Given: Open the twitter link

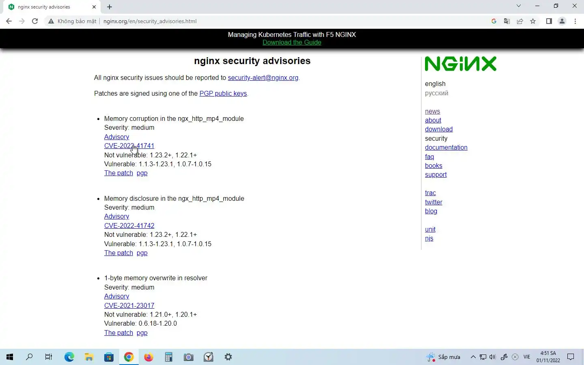Looking at the screenshot, I should coord(434,202).
